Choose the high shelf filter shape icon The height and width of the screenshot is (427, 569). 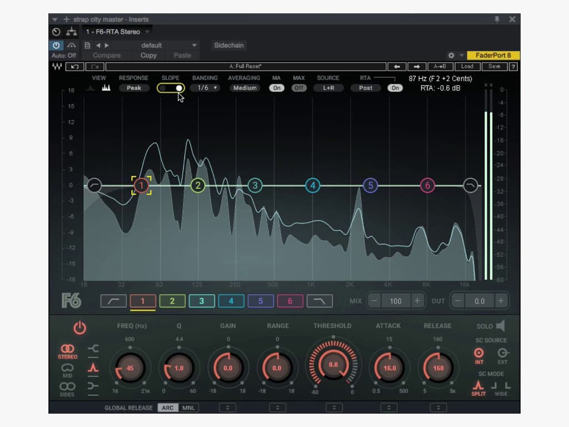93,386
